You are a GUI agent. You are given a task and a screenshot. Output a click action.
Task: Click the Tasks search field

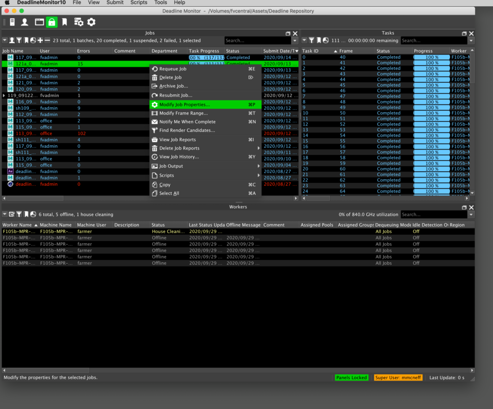point(434,40)
